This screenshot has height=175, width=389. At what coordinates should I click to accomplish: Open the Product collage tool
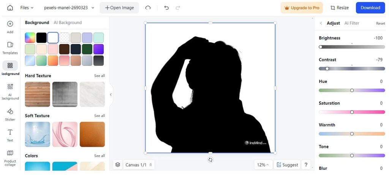point(10,158)
